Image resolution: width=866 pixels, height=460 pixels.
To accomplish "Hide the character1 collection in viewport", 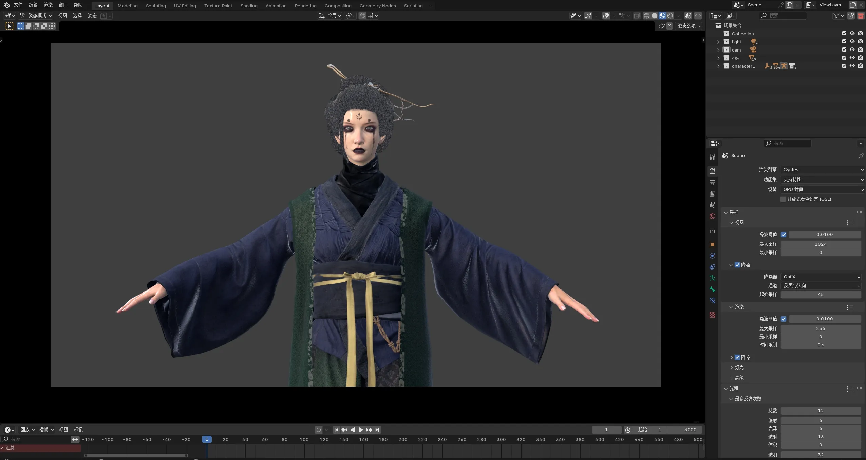I will tap(852, 66).
